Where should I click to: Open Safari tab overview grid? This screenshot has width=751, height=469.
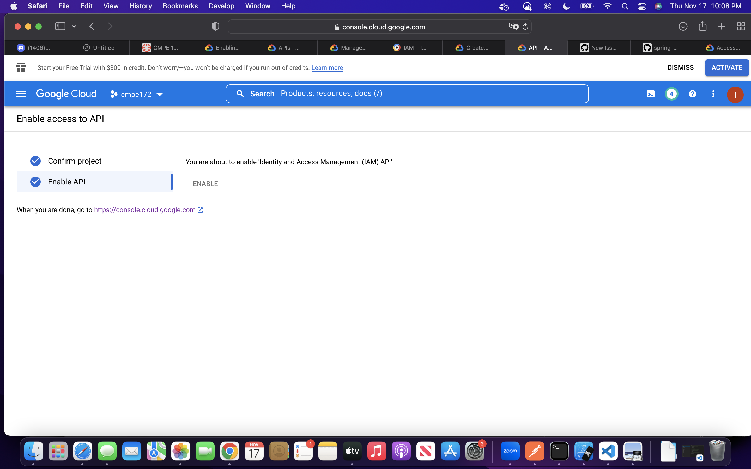click(x=741, y=26)
